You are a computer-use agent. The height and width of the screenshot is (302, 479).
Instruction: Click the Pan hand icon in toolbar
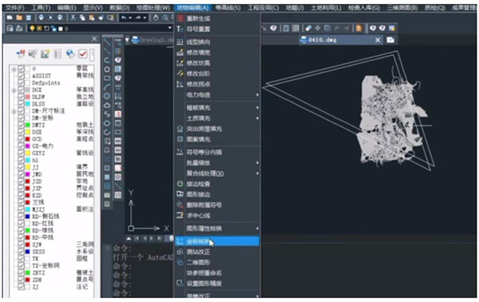(x=156, y=18)
